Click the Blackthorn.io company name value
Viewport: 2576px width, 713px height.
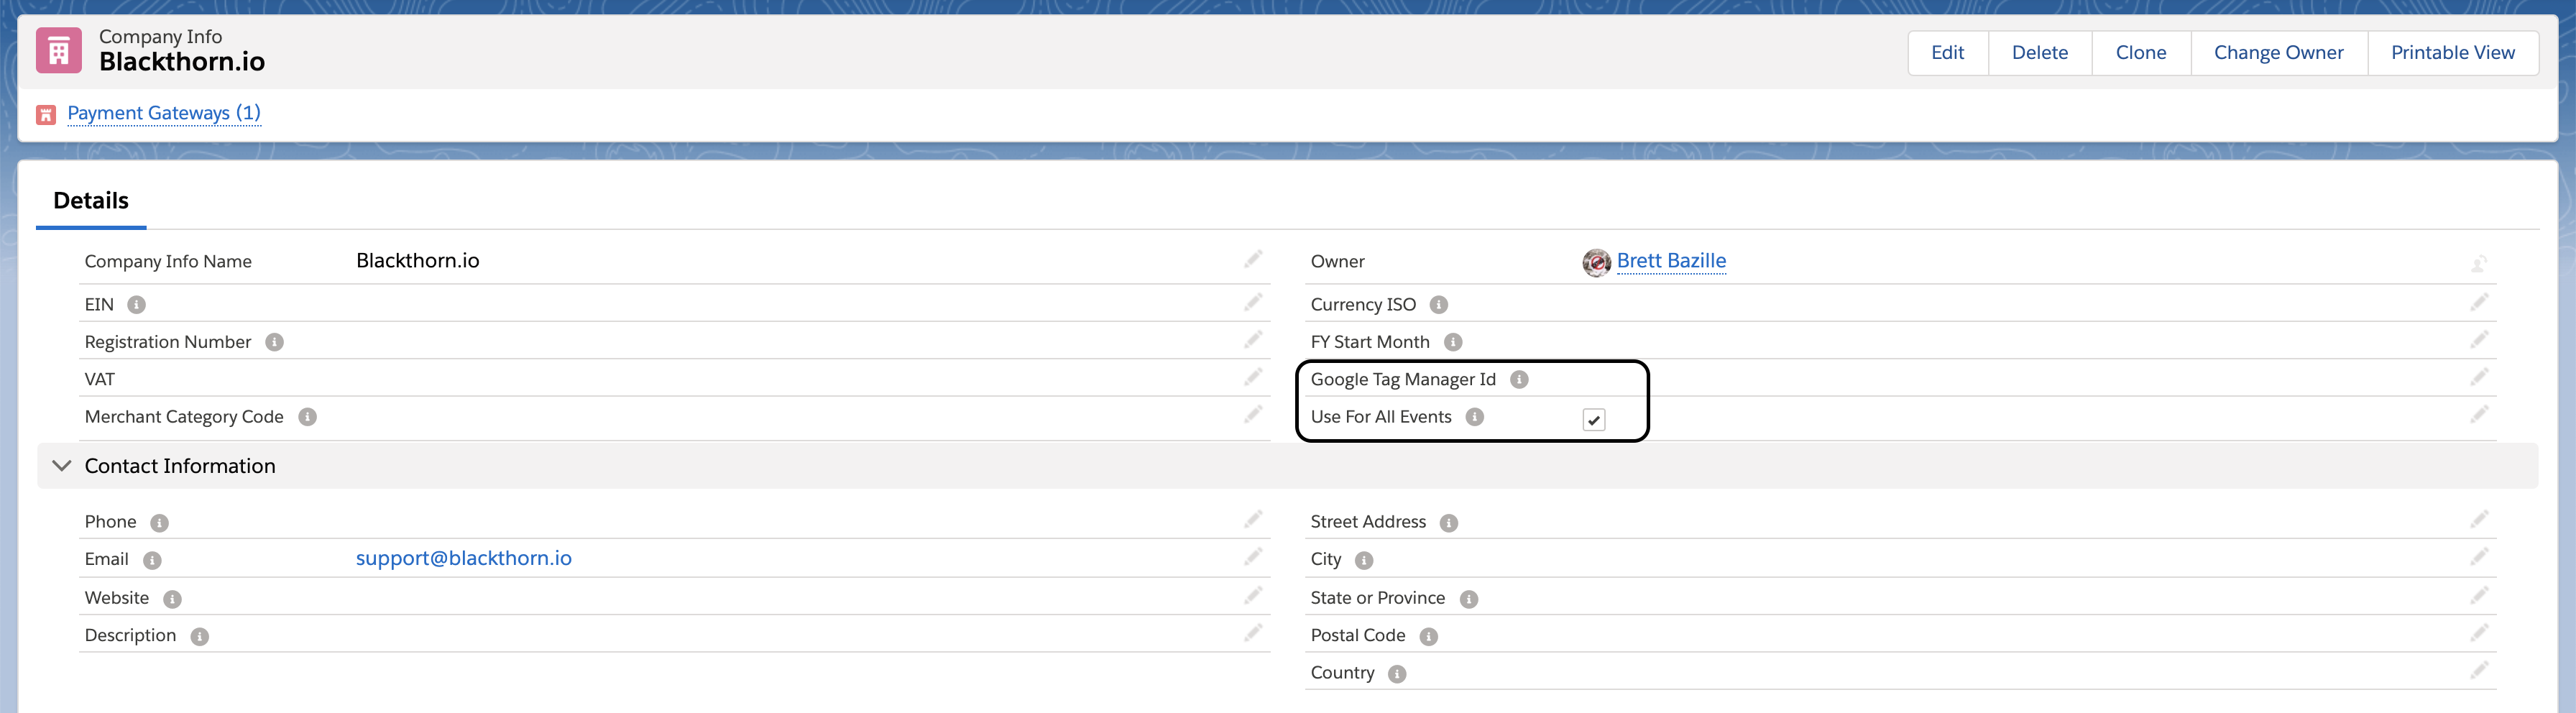pyautogui.click(x=418, y=261)
